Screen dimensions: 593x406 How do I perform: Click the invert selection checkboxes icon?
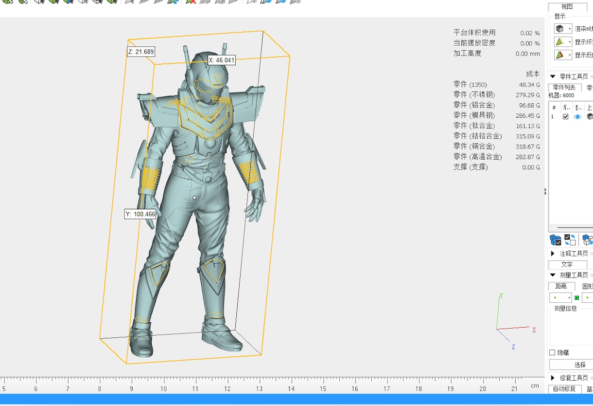coord(570,240)
